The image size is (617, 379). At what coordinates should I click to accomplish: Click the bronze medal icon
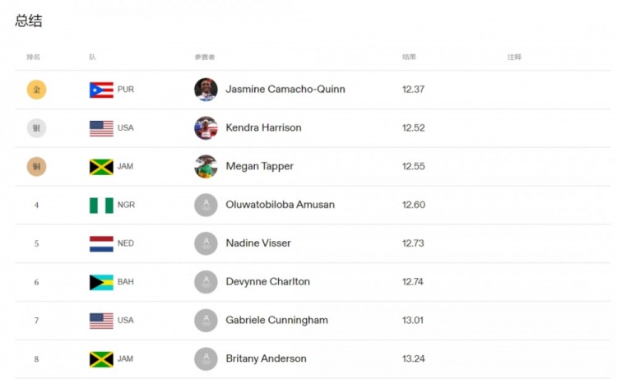(36, 167)
